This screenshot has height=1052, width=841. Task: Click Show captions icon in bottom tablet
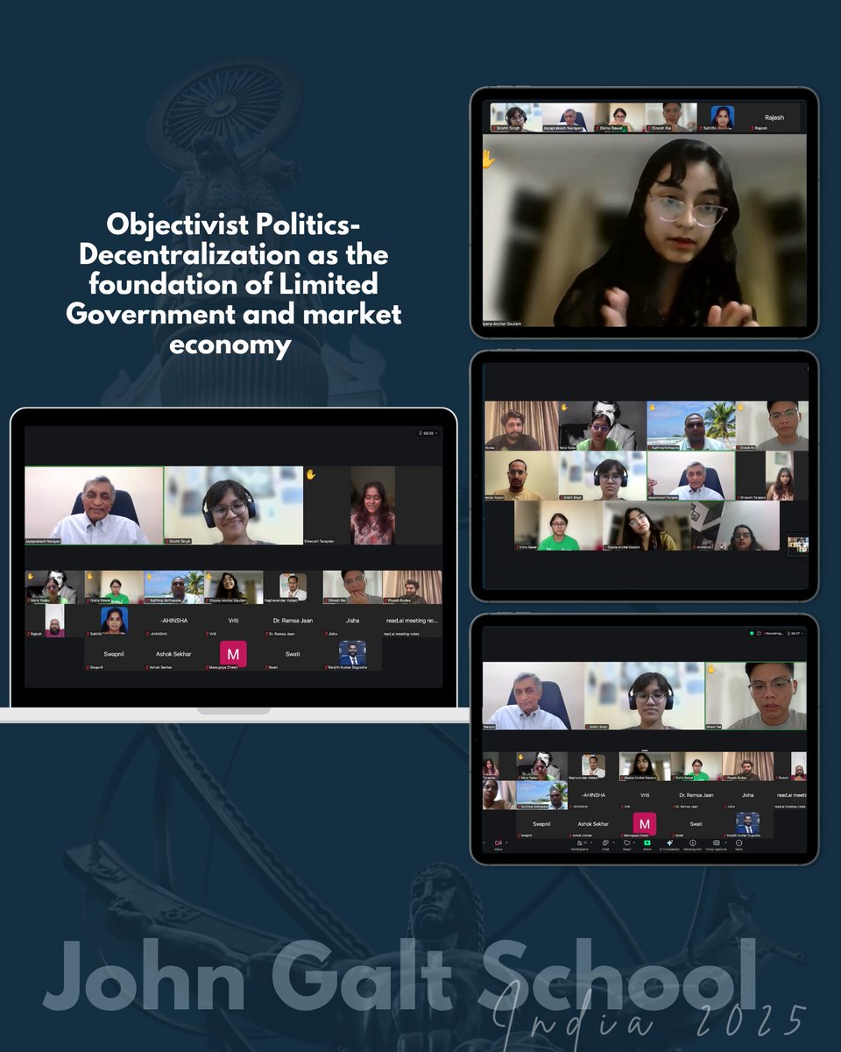716,843
